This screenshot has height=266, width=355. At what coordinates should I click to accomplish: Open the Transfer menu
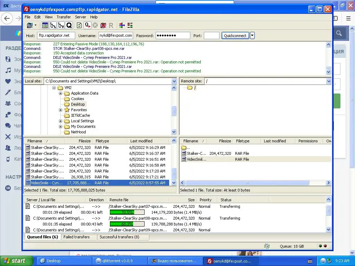(64, 17)
